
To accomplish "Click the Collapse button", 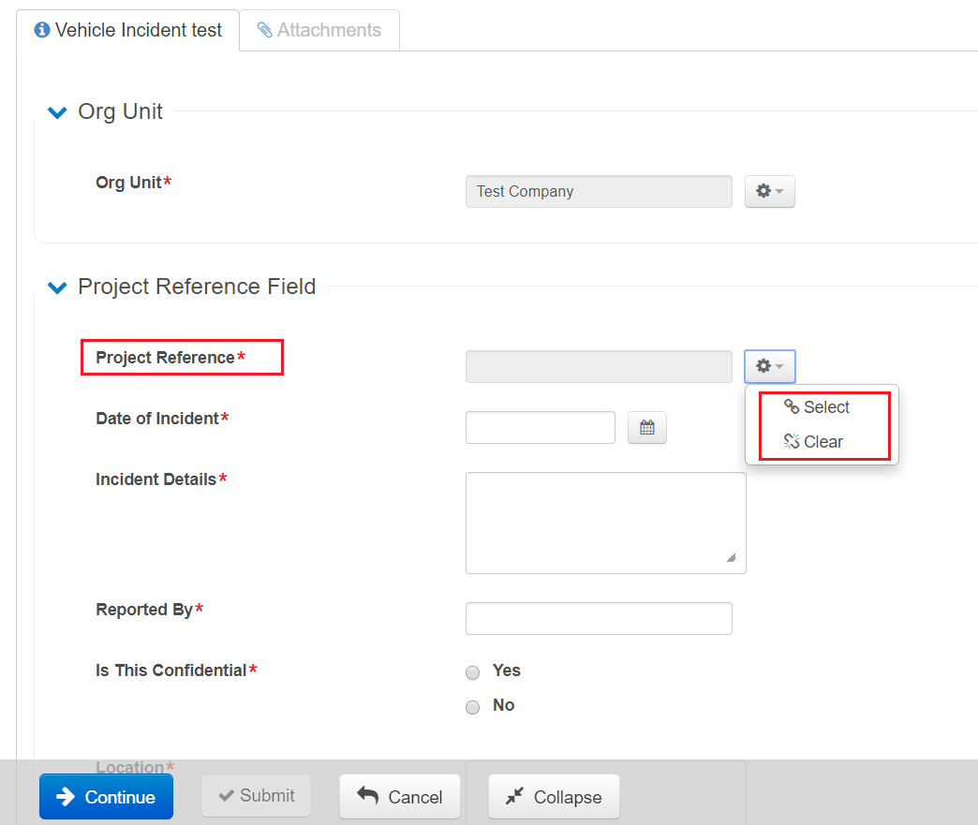I will point(554,797).
